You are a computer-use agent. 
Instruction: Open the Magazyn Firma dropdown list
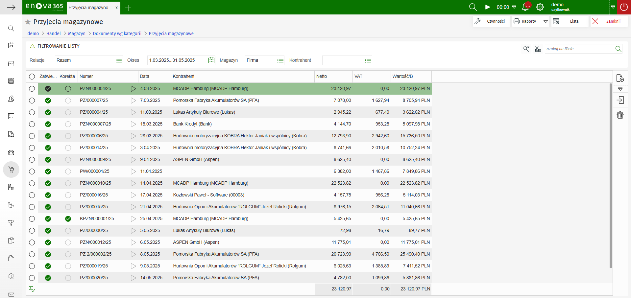click(x=280, y=60)
